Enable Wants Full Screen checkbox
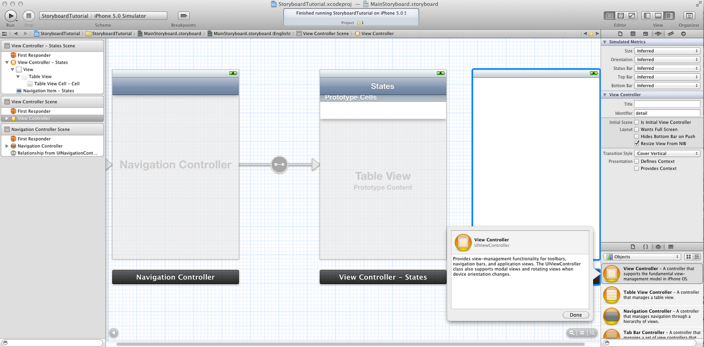 (x=637, y=129)
